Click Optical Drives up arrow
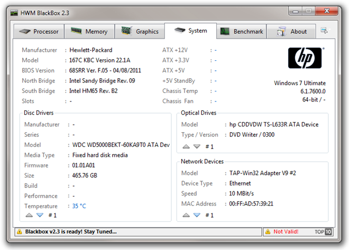Screen dimensions: 349x250 tap(186, 146)
